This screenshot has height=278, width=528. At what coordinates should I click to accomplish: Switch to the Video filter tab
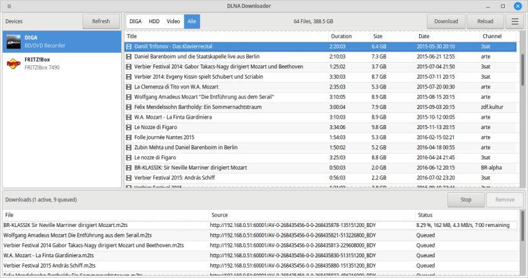(173, 21)
